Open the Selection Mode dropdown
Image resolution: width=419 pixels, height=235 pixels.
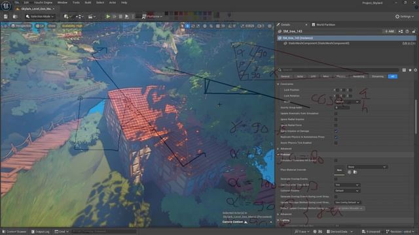pos(40,16)
